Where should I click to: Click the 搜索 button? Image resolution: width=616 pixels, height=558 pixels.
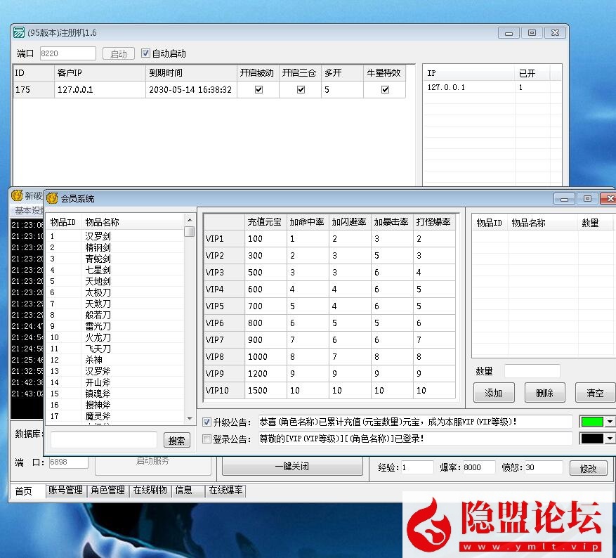[x=176, y=440]
